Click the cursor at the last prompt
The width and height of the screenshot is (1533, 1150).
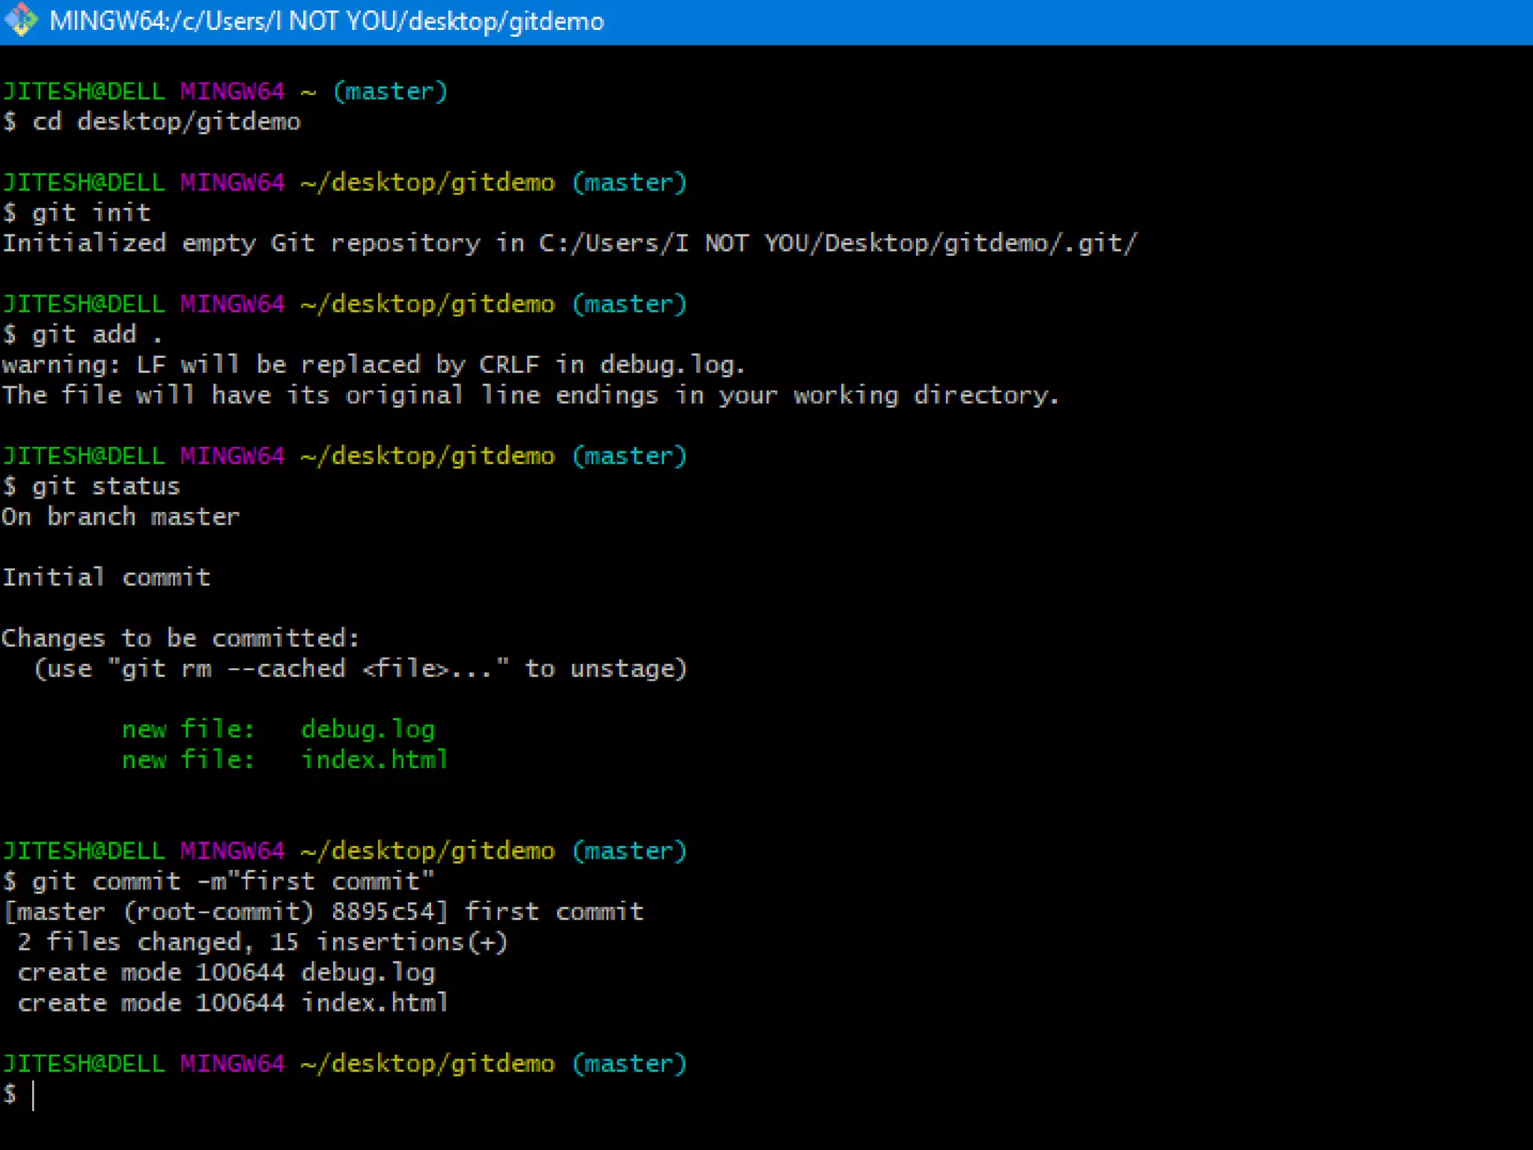pos(33,1095)
